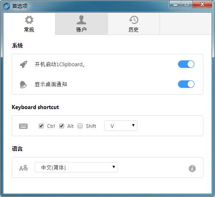
Task: Open the 中文(简体) language dropdown
Action: (x=76, y=167)
